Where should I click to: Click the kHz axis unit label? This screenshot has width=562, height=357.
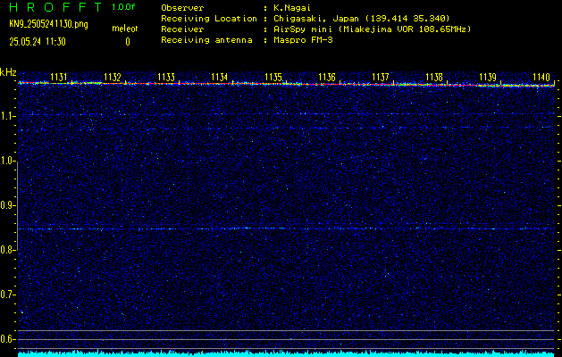8,72
